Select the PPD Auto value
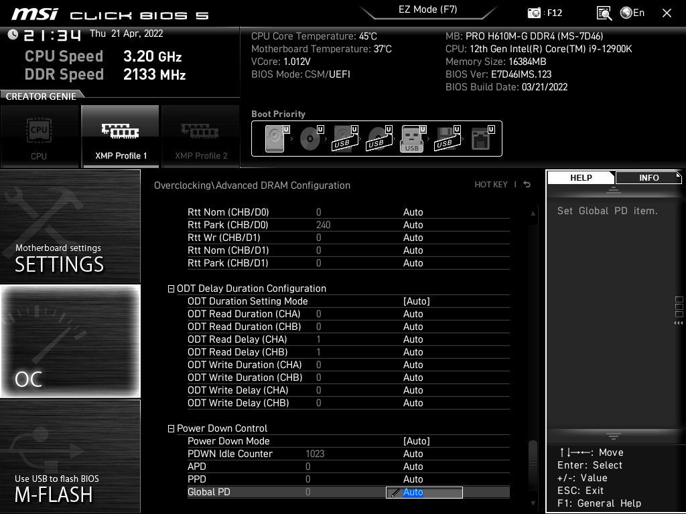This screenshot has width=686, height=514. 413,479
